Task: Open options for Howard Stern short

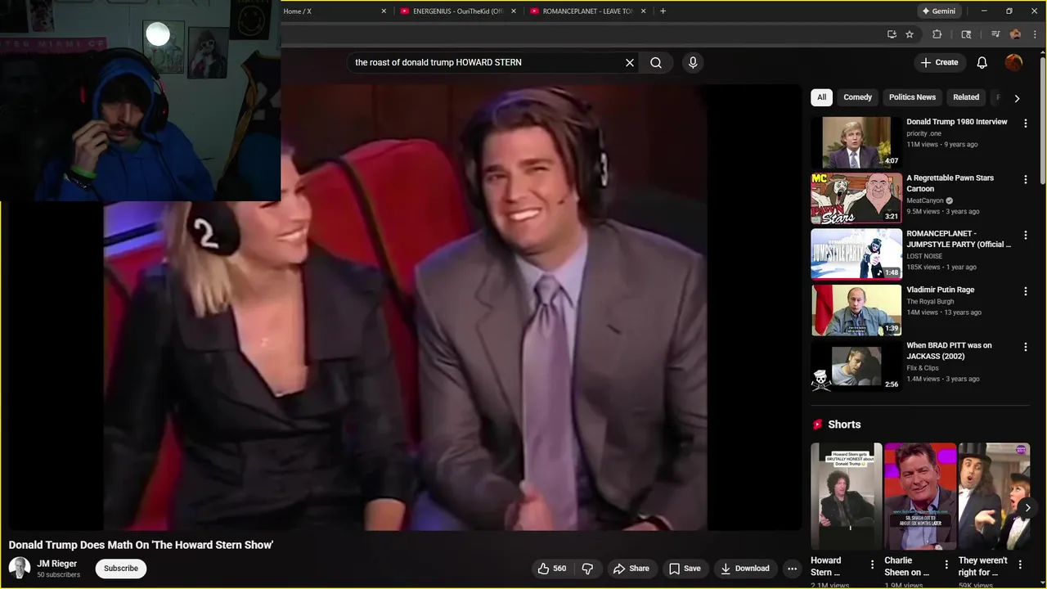Action: coord(872,564)
